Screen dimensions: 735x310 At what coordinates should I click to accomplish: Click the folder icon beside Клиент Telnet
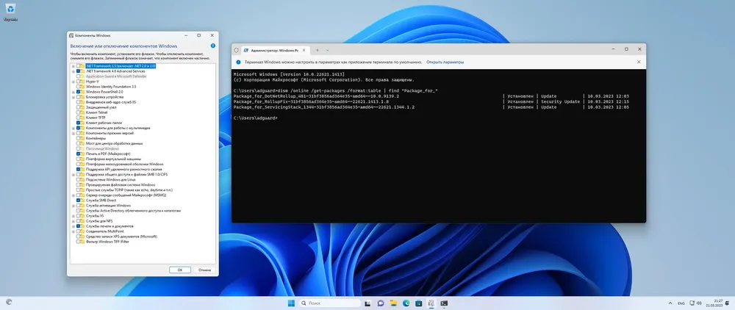click(x=83, y=112)
